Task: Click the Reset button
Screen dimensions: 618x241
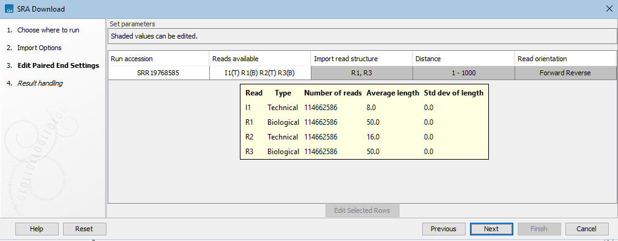Action: (x=84, y=229)
